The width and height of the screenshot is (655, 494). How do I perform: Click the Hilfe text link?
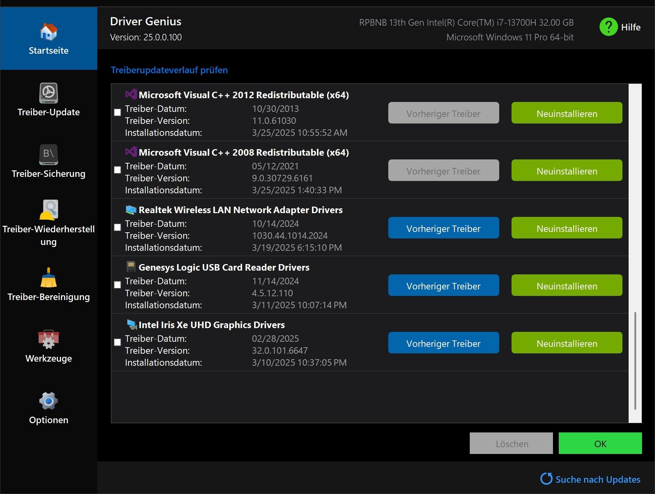(631, 27)
